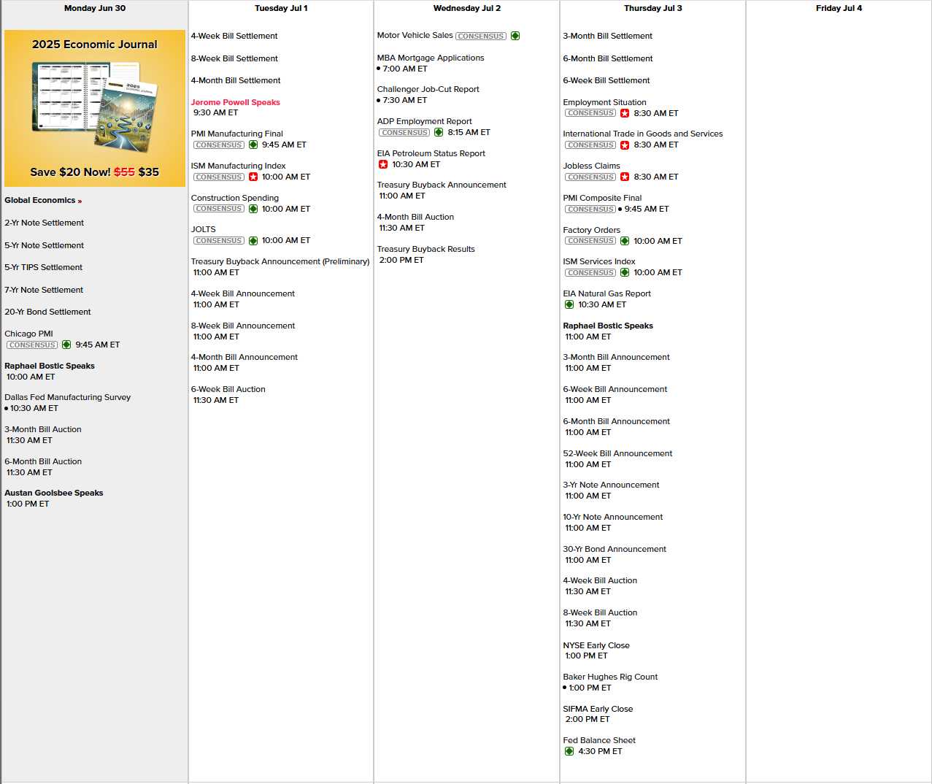Viewport: 932px width, 784px height.
Task: Click the green icon next to JOLTS
Action: point(253,240)
